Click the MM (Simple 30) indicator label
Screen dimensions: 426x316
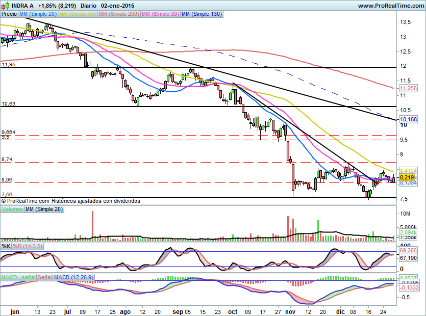(x=160, y=14)
